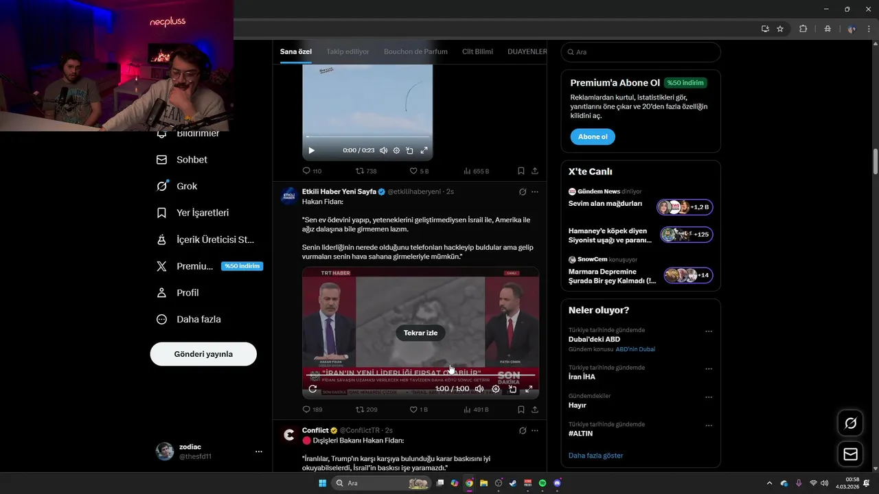Enable picture-in-picture on 0:23 video
Screen dimensions: 879x494
click(409, 150)
